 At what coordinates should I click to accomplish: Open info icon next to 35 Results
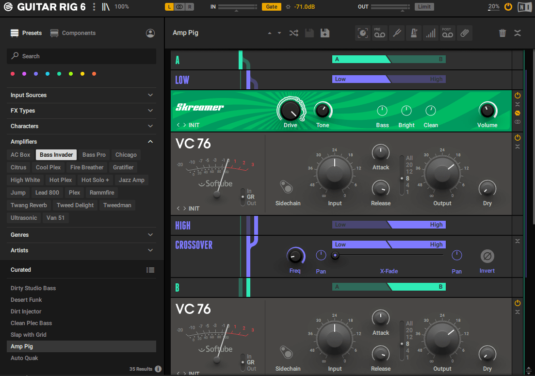tap(158, 369)
